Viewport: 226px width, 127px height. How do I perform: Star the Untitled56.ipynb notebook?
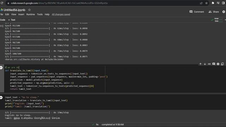point(29,10)
